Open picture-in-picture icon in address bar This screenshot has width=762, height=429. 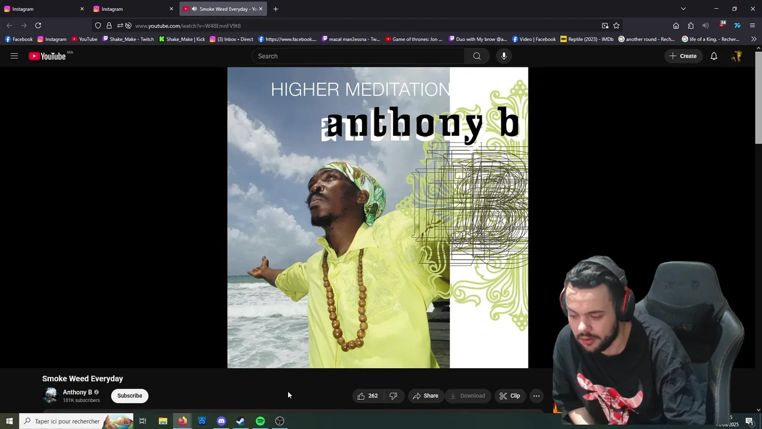click(x=605, y=26)
